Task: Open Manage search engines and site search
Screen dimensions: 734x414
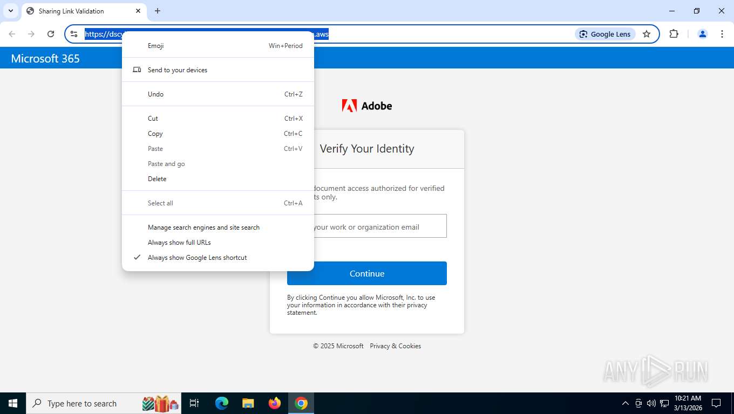Action: coord(218,227)
